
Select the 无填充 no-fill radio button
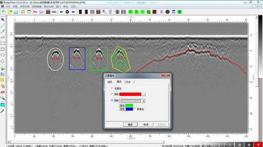[x=112, y=88]
